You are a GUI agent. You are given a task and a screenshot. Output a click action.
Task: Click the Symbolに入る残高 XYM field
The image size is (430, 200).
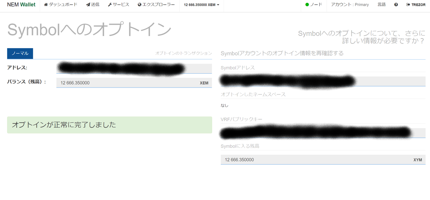tap(323, 160)
